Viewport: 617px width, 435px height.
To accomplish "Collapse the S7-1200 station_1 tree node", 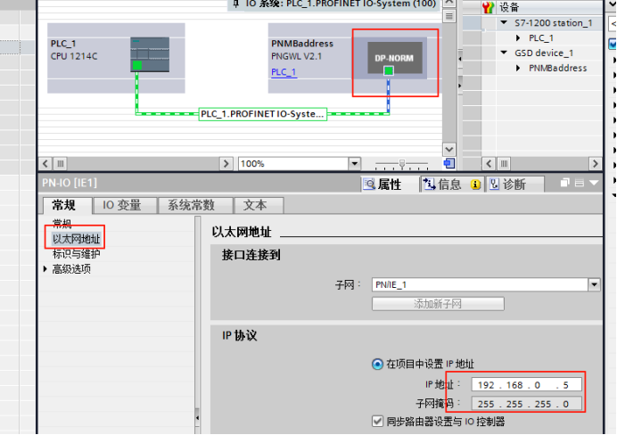I will coord(504,22).
